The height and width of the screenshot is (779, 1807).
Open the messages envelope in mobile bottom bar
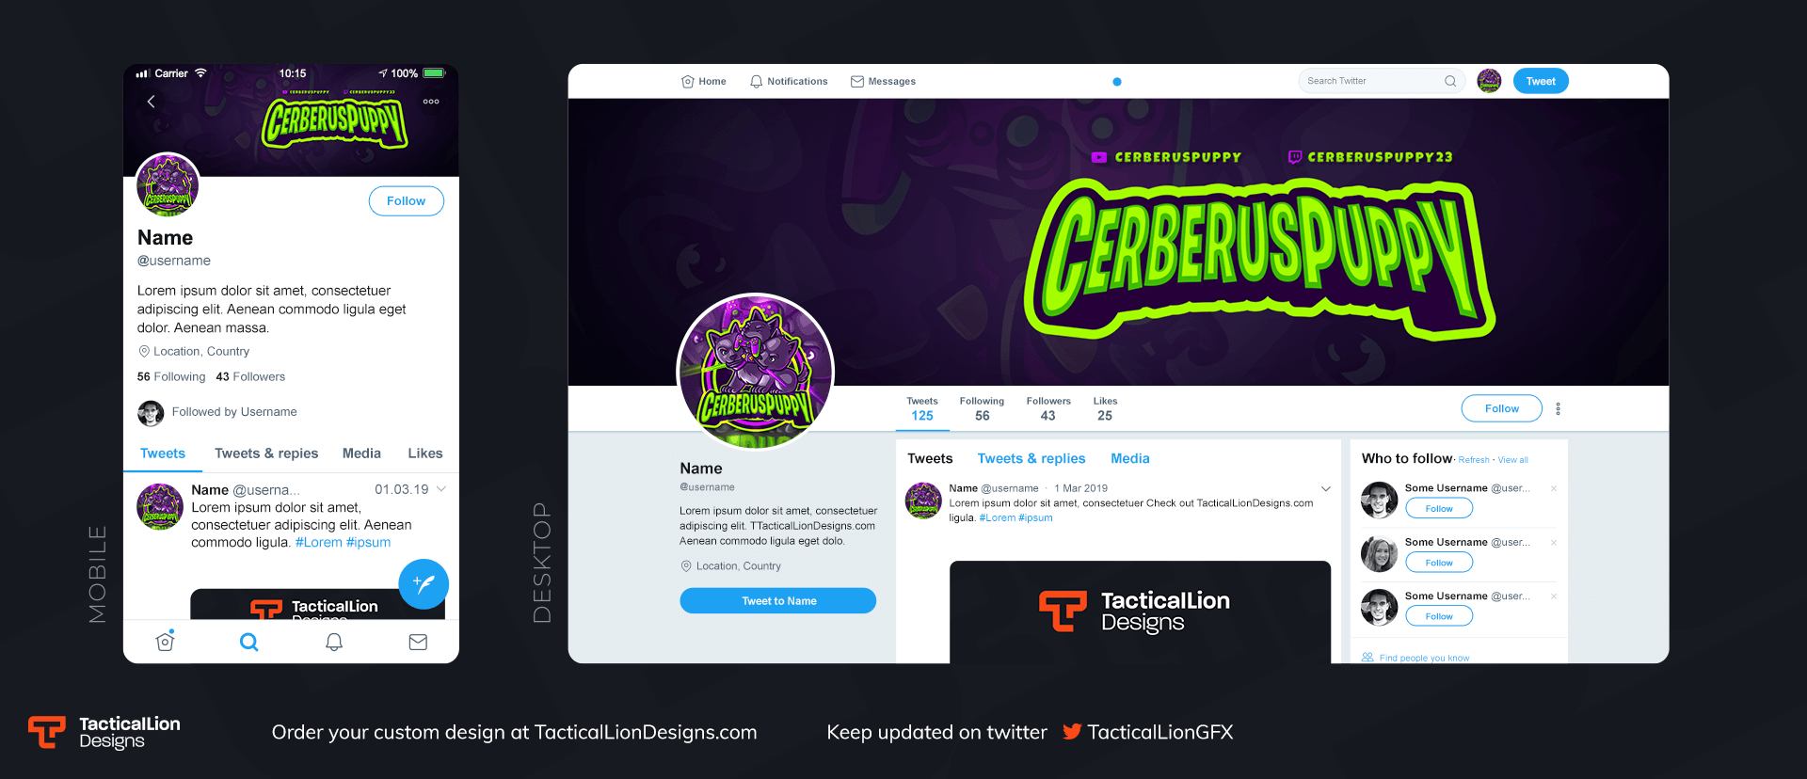[x=418, y=642]
